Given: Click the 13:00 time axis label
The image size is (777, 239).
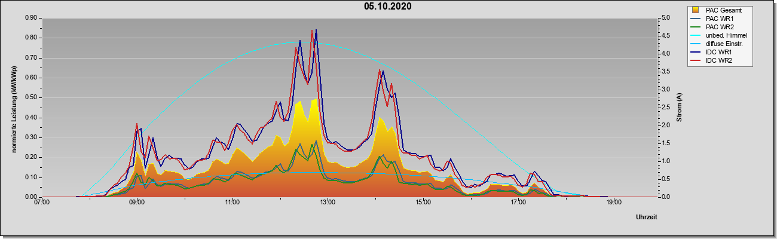Looking at the screenshot, I should [328, 202].
